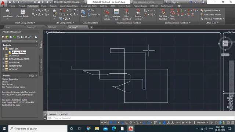Open the Project ribbon tab
The image size is (235, 132).
coord(22,6)
